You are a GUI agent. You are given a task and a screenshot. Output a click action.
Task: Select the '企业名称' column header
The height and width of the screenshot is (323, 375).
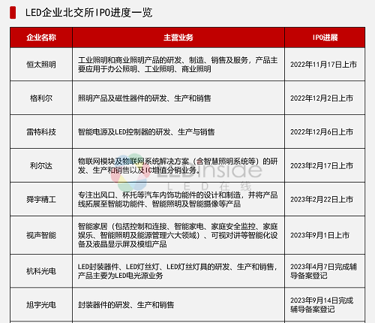point(41,38)
